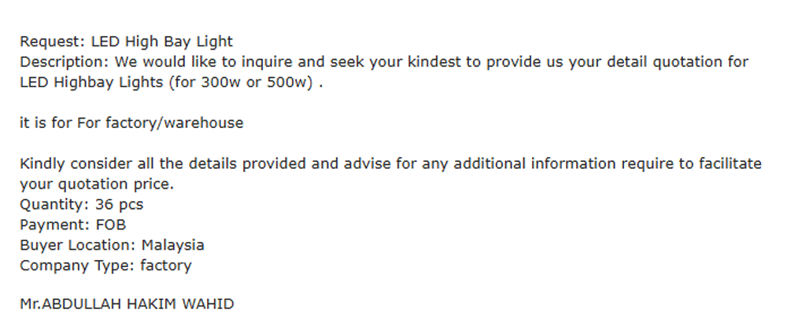The width and height of the screenshot is (787, 319).
Task: Click the "Quantity: 36 pcs" line
Action: coord(81,205)
